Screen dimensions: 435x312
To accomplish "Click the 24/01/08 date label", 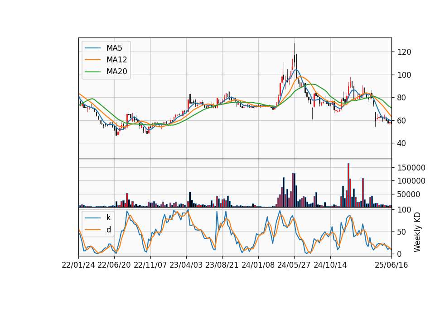I will click(x=258, y=265).
